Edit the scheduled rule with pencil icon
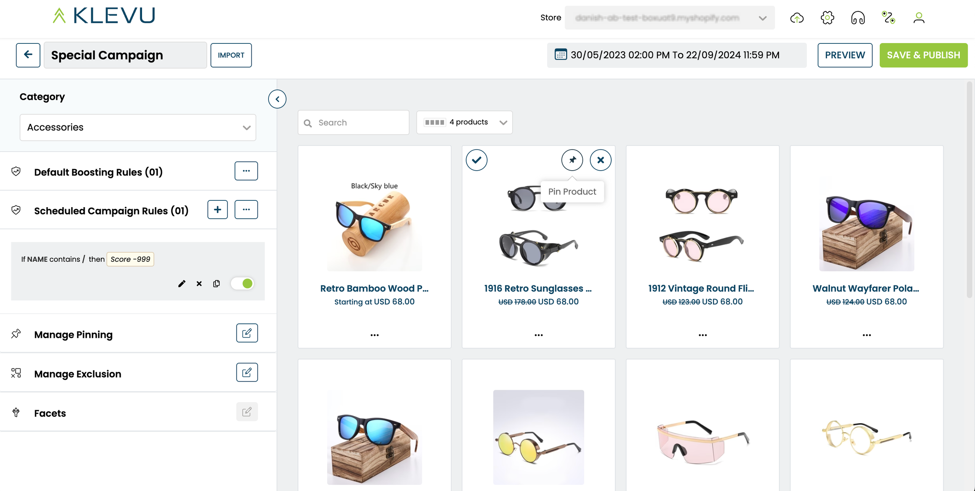 tap(182, 284)
